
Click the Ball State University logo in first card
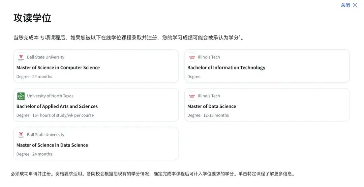pos(21,57)
